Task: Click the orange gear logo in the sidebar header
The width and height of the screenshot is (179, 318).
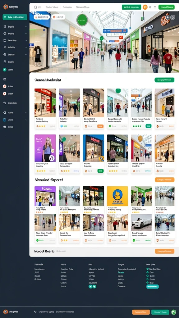Action: pos(6,7)
